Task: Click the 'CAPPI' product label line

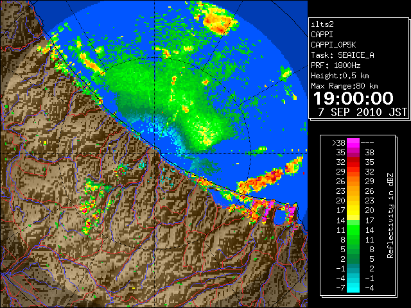Action: tap(322, 35)
